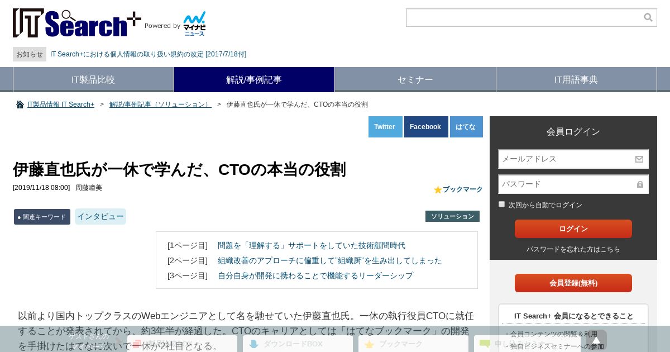Click the お知らせ label

pos(30,54)
